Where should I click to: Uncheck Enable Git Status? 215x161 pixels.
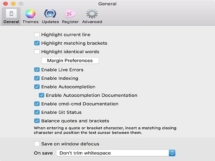(37, 112)
